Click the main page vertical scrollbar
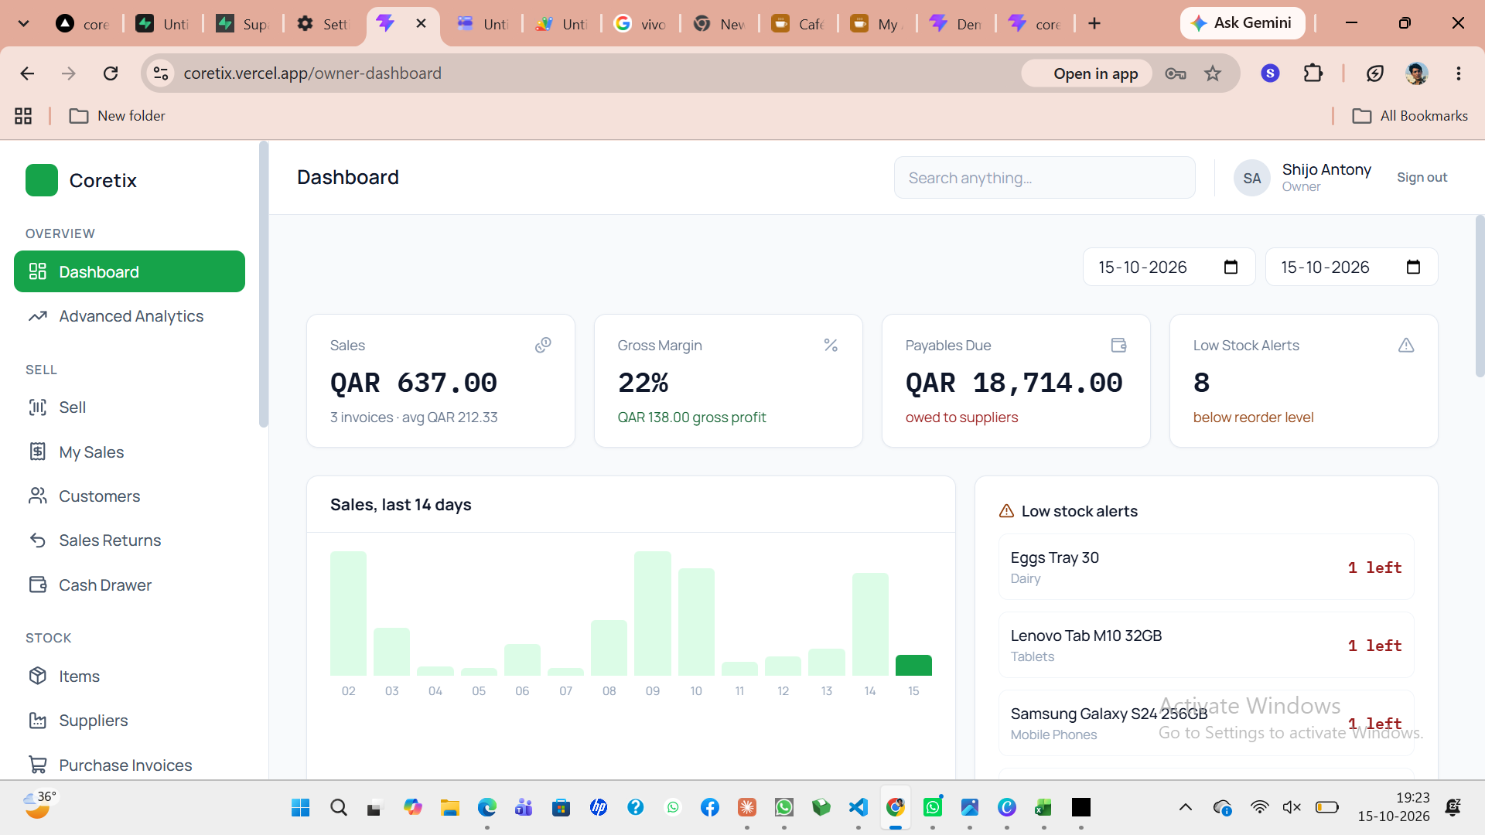This screenshot has width=1485, height=835. [1480, 296]
